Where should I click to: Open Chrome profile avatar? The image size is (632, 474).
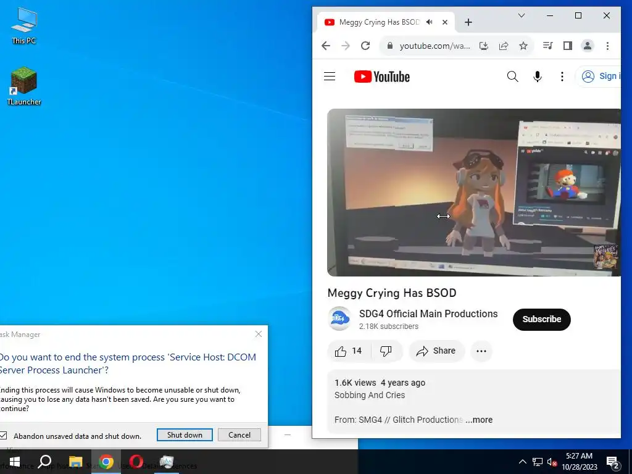pyautogui.click(x=588, y=46)
